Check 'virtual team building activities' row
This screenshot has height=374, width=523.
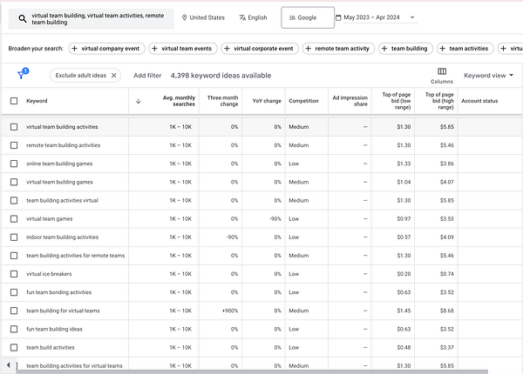[x=13, y=127]
